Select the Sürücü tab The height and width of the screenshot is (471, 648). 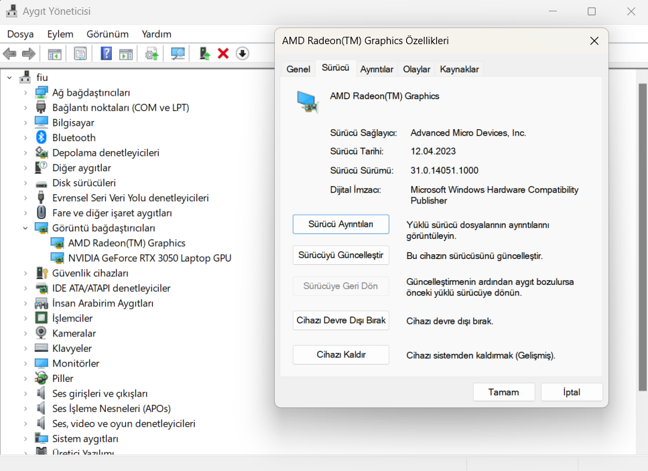tap(336, 68)
